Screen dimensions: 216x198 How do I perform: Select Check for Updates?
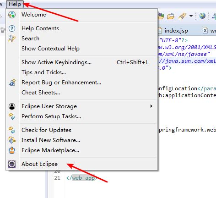coord(81,130)
